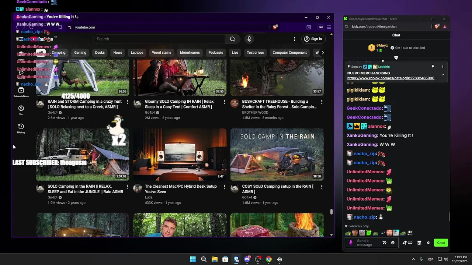Open the Go4x4 channel under RAIN and STORM Camping
Screen dimensions: 472x265
click(x=52, y=113)
